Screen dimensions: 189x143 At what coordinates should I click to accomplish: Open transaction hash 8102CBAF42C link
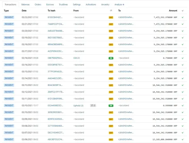tap(55, 17)
